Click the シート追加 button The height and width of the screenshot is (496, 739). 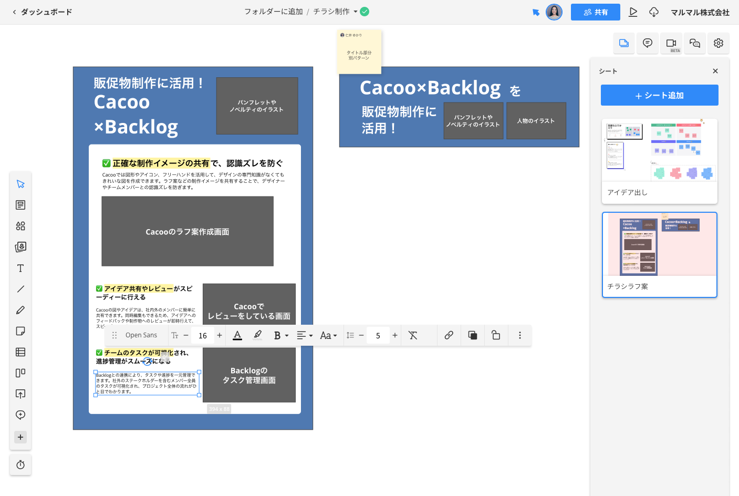[x=659, y=96]
